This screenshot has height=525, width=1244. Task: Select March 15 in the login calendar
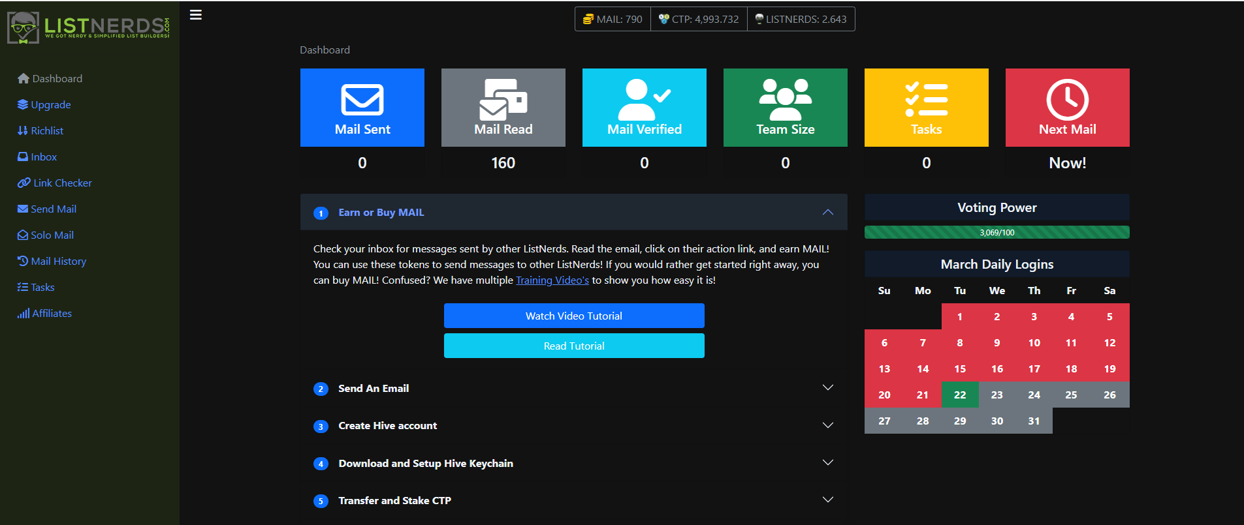point(960,368)
